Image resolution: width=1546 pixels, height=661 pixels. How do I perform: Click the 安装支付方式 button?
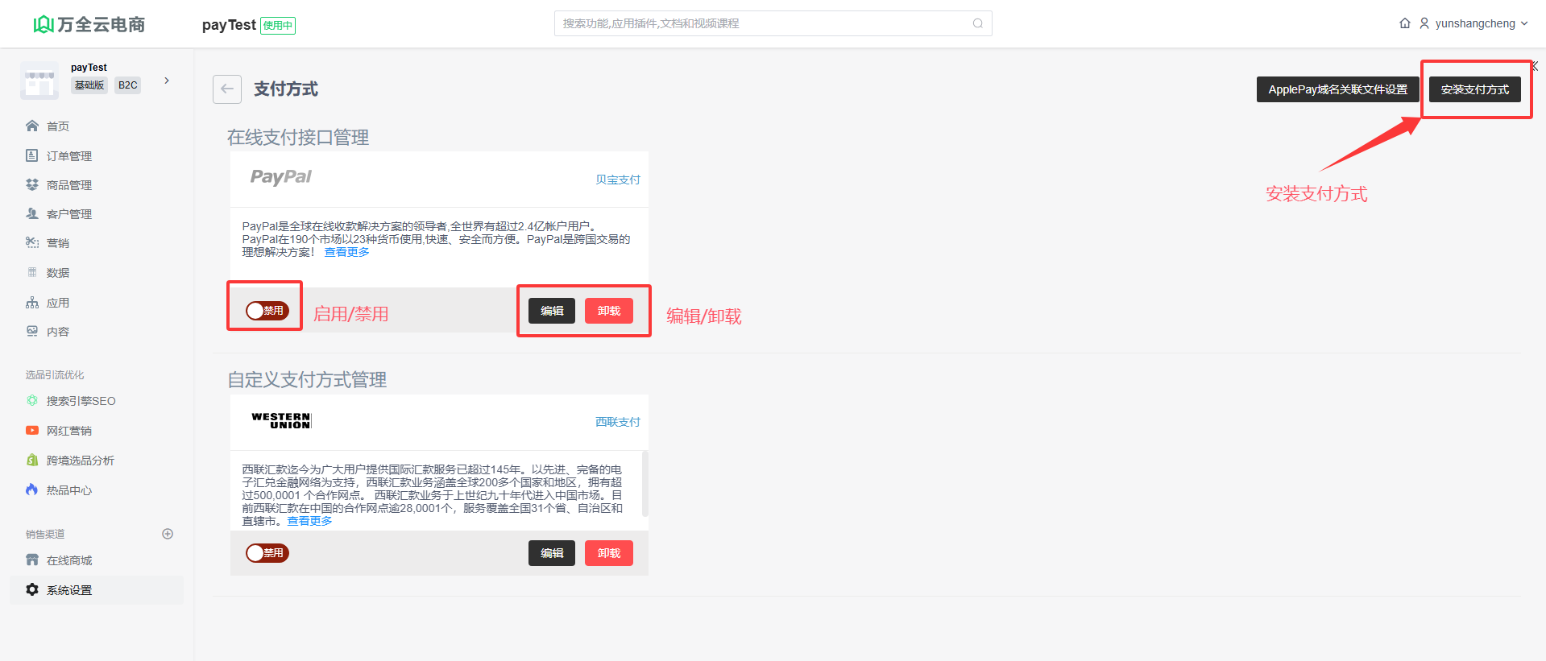point(1474,89)
